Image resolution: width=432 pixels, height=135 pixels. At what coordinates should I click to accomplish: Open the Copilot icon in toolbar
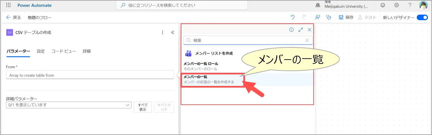tap(317, 17)
